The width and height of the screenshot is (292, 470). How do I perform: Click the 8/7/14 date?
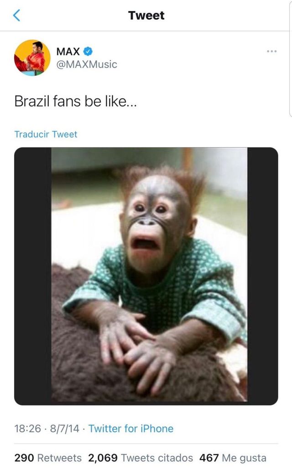click(63, 428)
